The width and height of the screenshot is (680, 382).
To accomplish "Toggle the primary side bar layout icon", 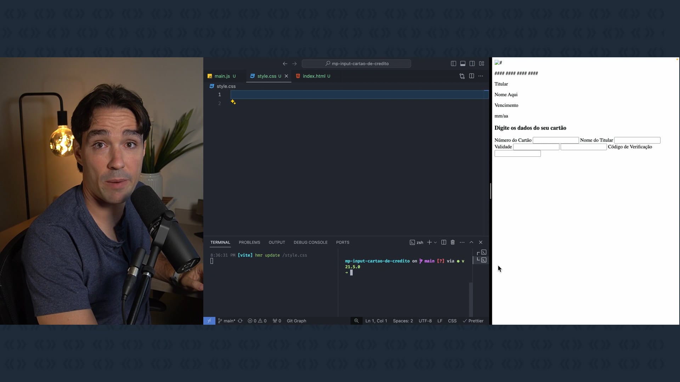I will 453,64.
